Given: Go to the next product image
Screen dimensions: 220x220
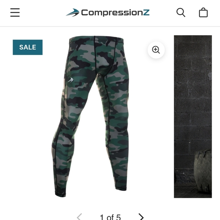Looking at the screenshot, I should click(141, 217).
